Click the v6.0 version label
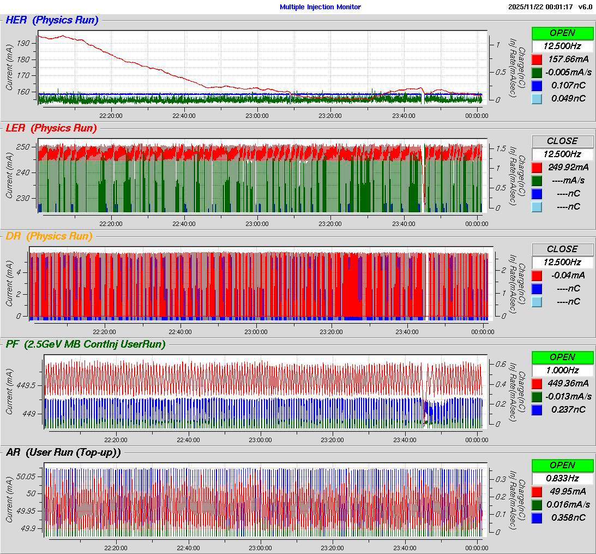The height and width of the screenshot is (554, 596). click(x=585, y=7)
